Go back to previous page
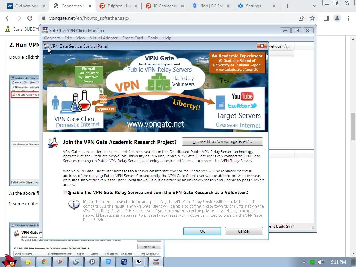The image size is (356, 267). coord(8,18)
